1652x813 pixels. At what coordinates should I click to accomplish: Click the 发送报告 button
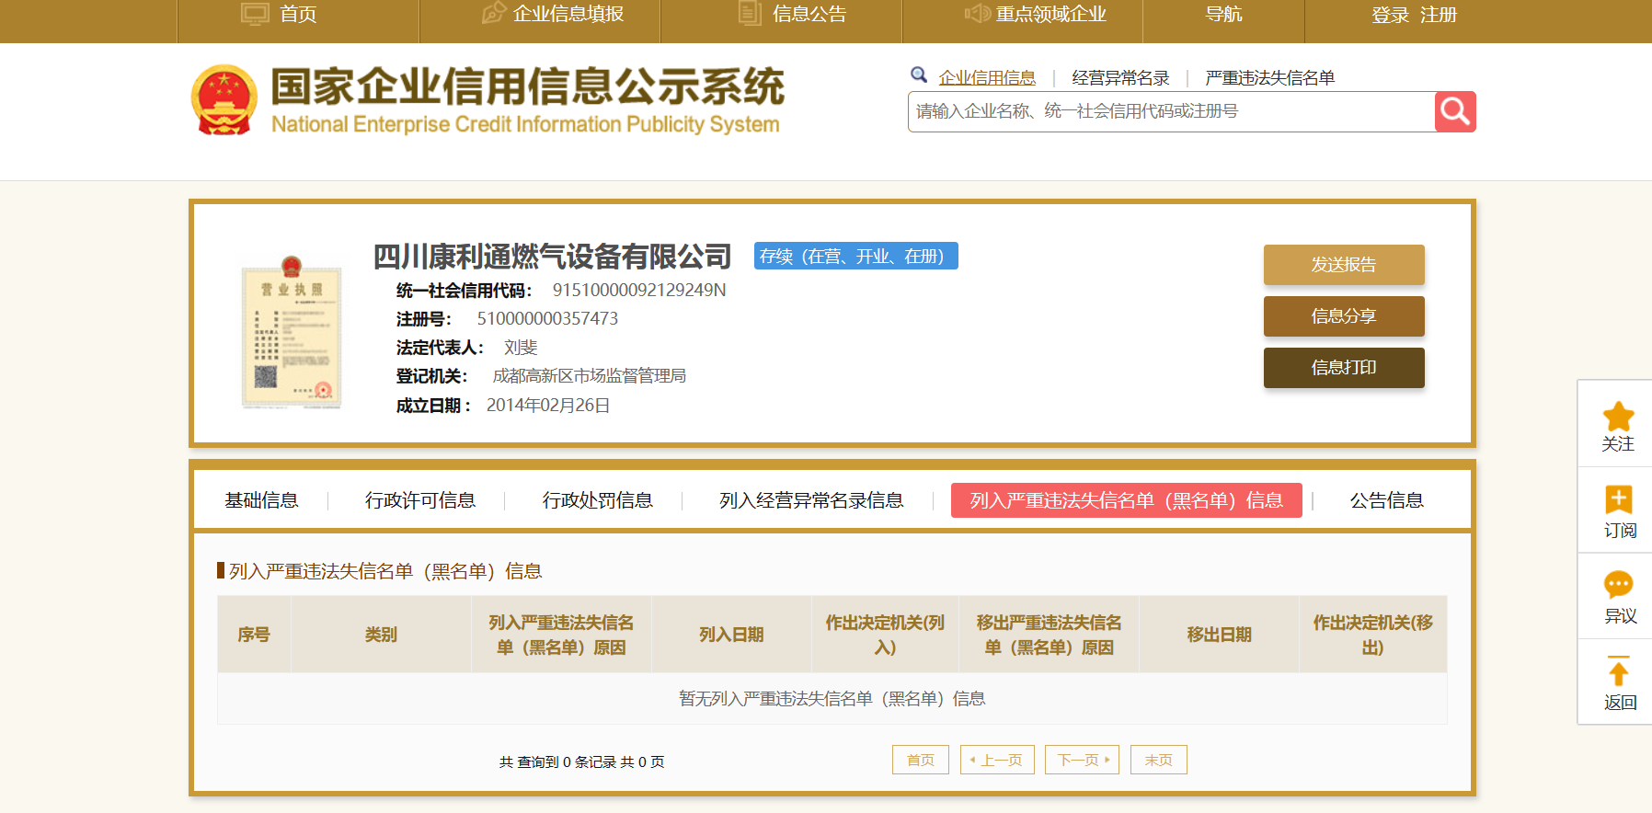[1344, 265]
